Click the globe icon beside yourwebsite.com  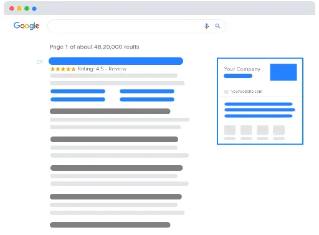click(226, 92)
